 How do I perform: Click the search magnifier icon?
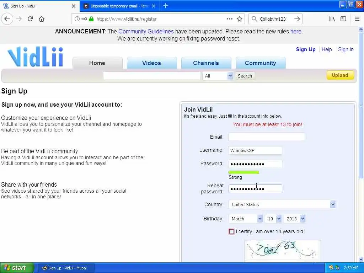click(255, 19)
